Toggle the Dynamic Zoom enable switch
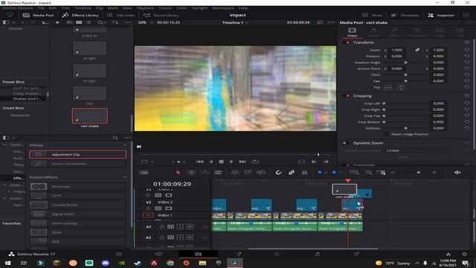This screenshot has width=476, height=268. click(x=345, y=143)
